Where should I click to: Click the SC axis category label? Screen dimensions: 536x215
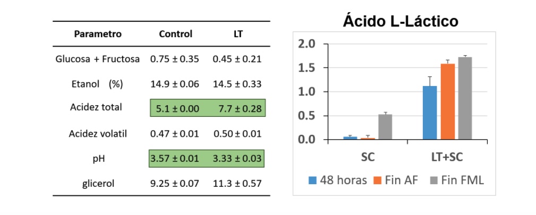(368, 157)
